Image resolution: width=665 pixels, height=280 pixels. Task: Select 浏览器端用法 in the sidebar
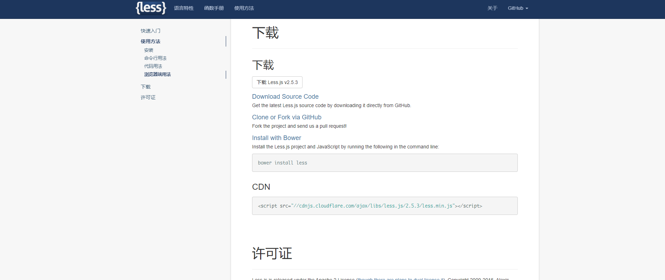point(157,74)
